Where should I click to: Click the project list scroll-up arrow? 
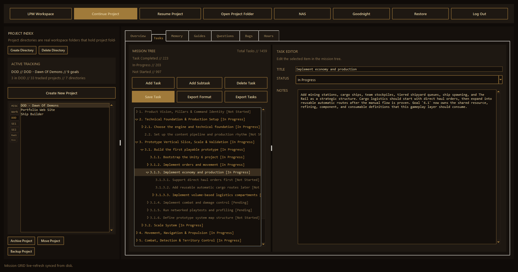111,105
